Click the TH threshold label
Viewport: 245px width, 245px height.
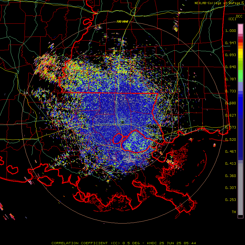pyautogui.click(x=234, y=212)
